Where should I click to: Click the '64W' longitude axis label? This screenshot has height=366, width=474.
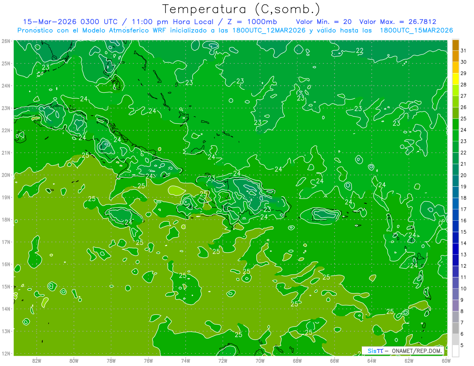pyautogui.click(x=372, y=360)
